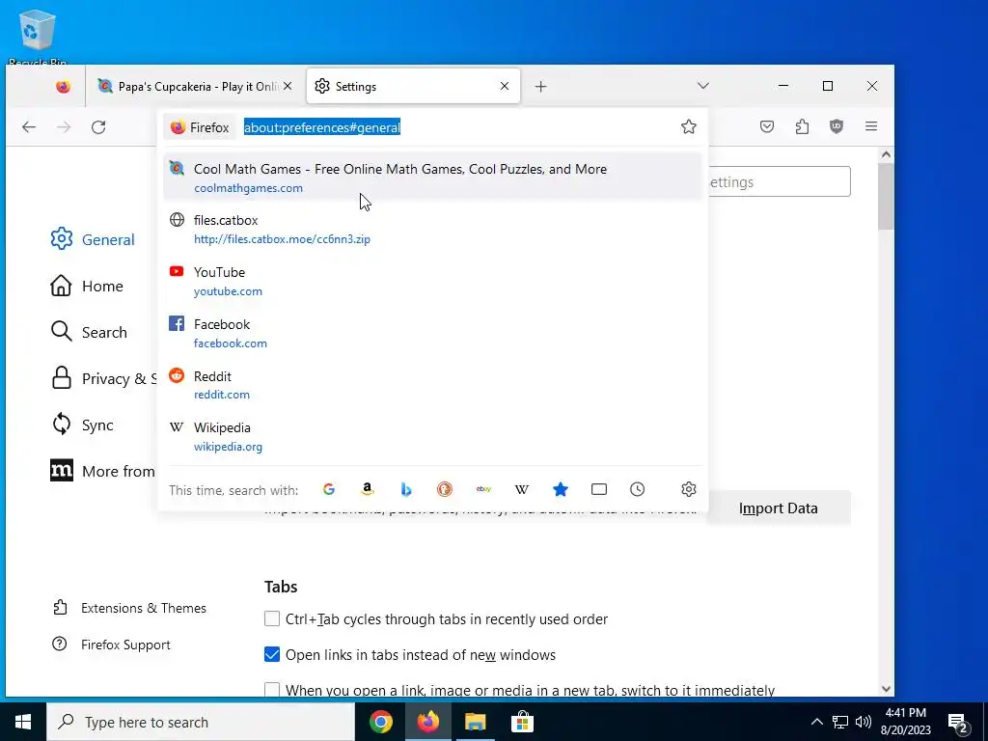Uncheck Open links in tabs instead of new windows

click(271, 655)
